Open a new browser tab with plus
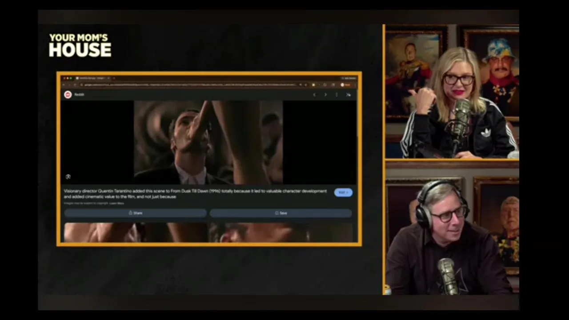 [x=114, y=78]
